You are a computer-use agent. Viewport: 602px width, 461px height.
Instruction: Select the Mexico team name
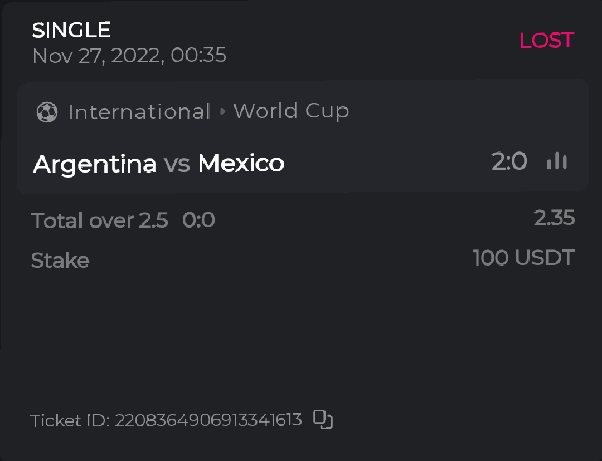(241, 163)
